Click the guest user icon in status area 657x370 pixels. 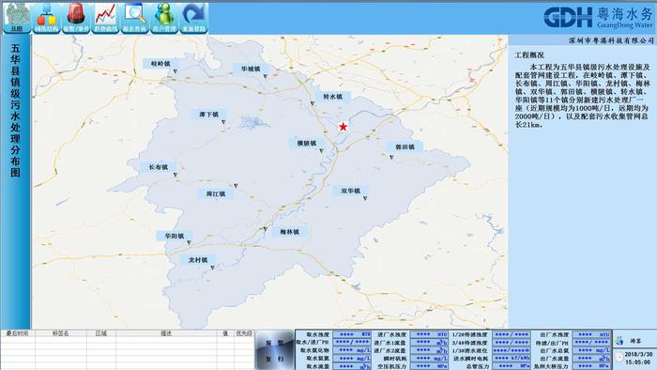click(x=619, y=341)
